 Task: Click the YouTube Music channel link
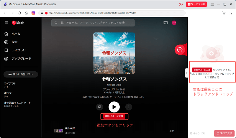(x=114, y=85)
